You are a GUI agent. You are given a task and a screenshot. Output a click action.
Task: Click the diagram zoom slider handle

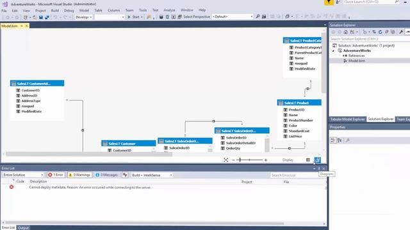[x=240, y=160]
